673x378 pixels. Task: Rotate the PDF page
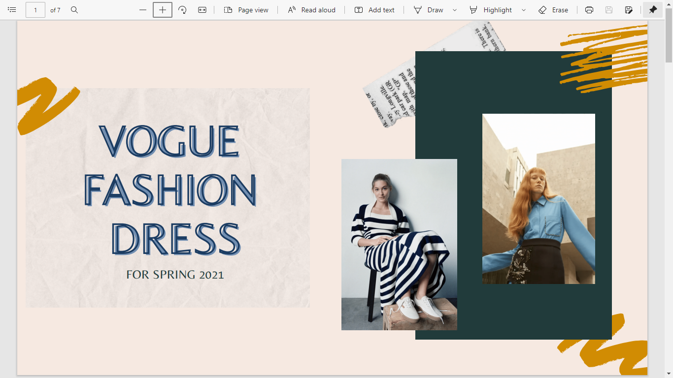(182, 10)
